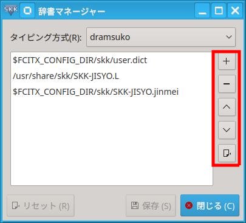Select /usr/share/skk/SKK-JISYO.L entry

[112, 76]
